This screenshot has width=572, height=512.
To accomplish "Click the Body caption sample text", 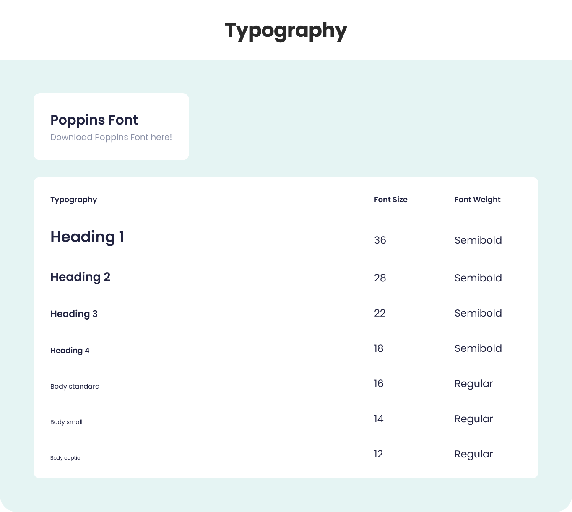I will tap(67, 458).
